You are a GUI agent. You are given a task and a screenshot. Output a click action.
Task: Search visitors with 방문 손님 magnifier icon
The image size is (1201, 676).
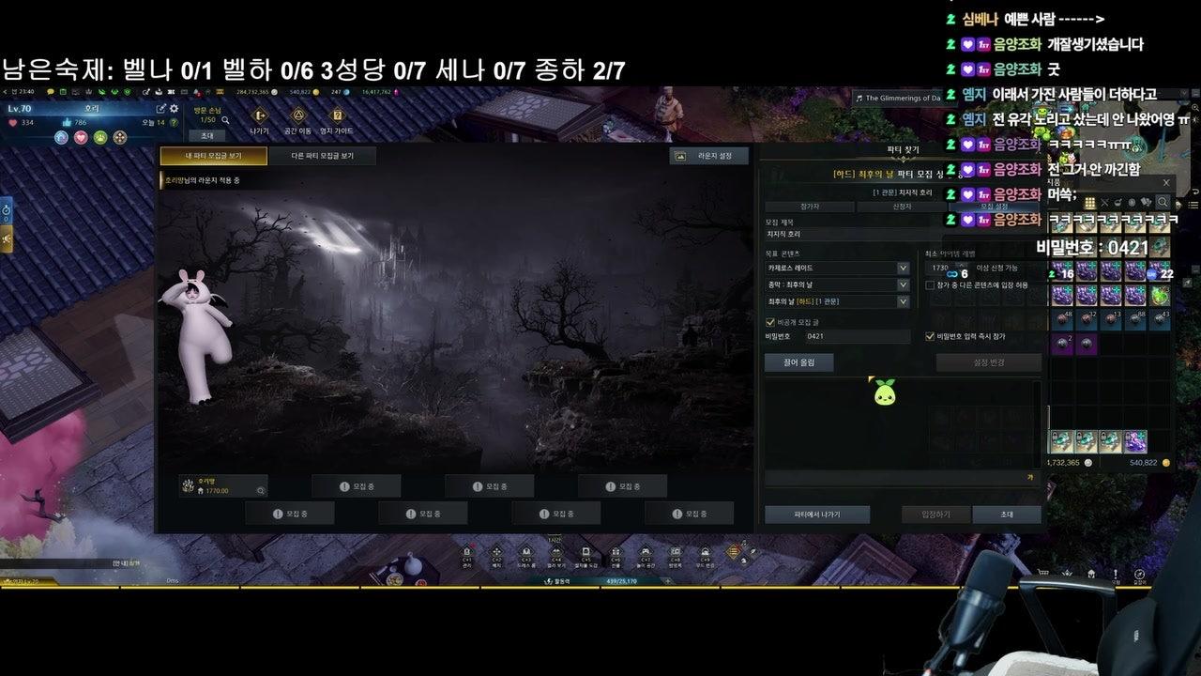click(225, 119)
